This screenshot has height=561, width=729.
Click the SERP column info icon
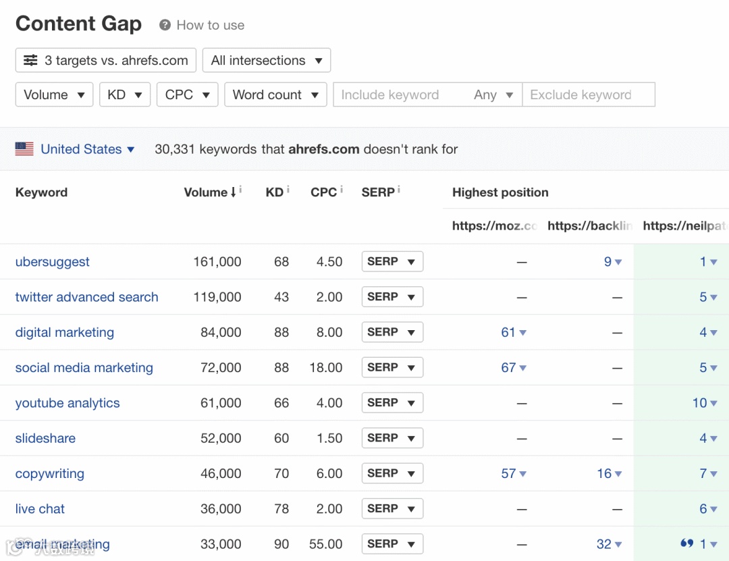point(399,191)
